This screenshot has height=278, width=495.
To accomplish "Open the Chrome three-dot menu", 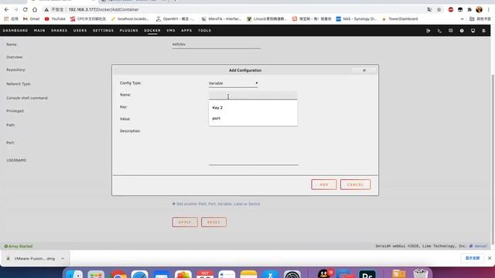I will tap(488, 9).
